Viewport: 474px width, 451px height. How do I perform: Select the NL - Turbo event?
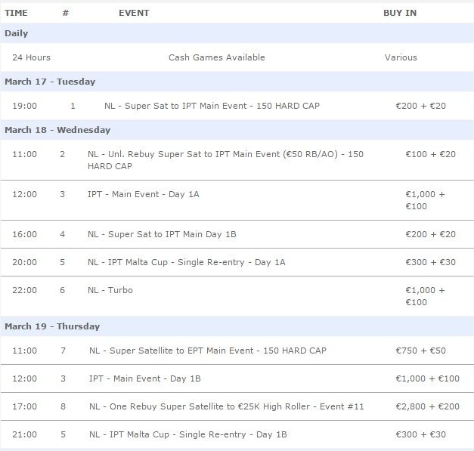coord(237,296)
